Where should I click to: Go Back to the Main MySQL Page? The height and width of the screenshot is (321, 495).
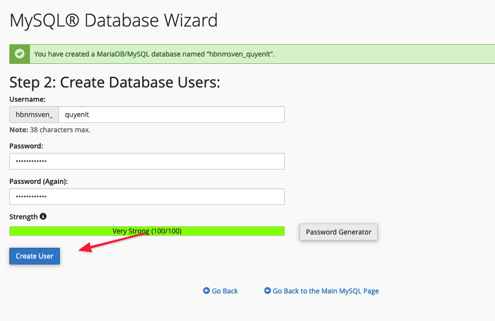click(x=326, y=291)
